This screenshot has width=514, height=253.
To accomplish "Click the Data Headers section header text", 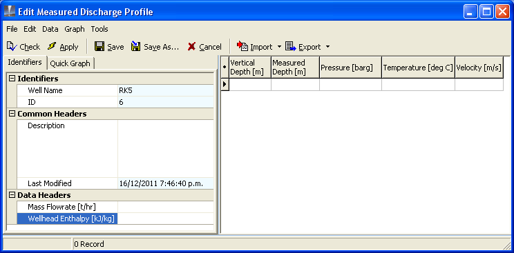I will [x=44, y=195].
